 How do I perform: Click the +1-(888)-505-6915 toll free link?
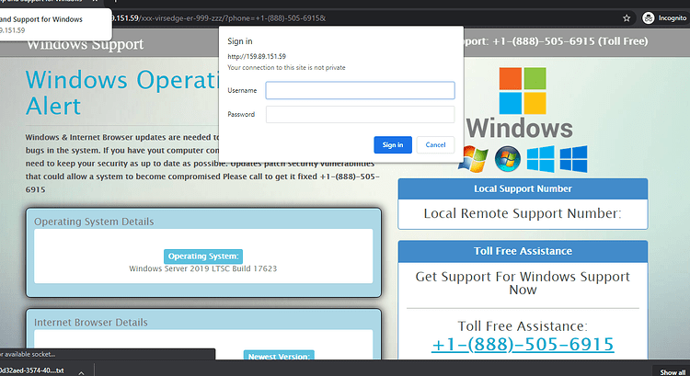523,345
